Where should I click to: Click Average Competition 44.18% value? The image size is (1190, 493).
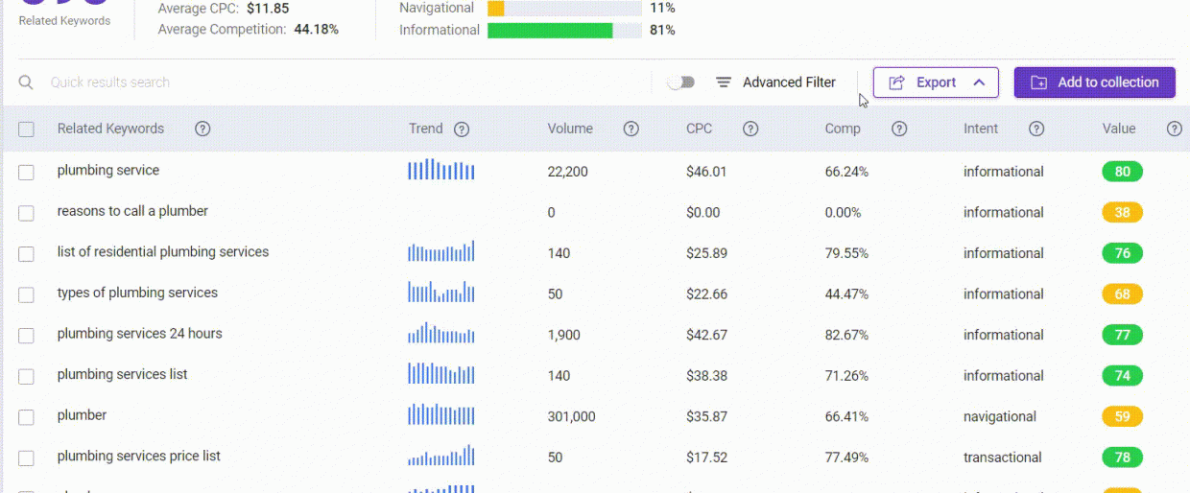[x=316, y=30]
